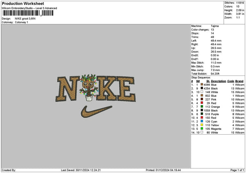Click the Max Stitch value 11.0 mm
Screen dimensions: 246x173
[x=216, y=63]
